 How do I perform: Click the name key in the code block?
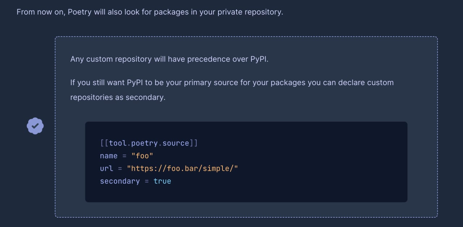[109, 156]
